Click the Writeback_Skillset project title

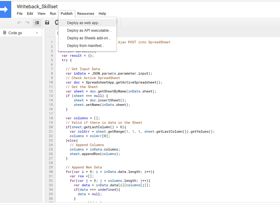point(37,7)
